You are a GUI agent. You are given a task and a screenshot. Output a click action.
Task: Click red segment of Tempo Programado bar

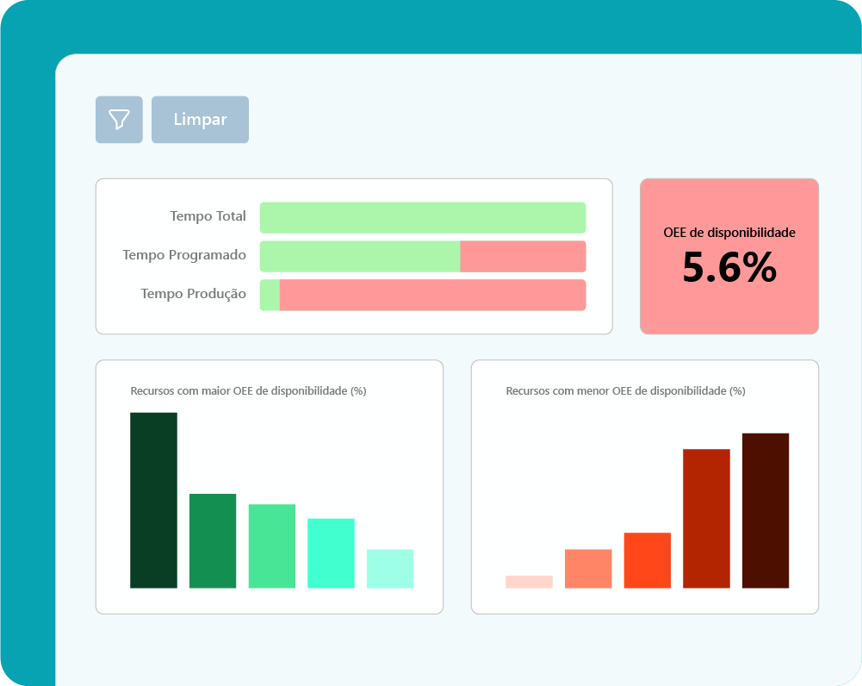pos(523,256)
